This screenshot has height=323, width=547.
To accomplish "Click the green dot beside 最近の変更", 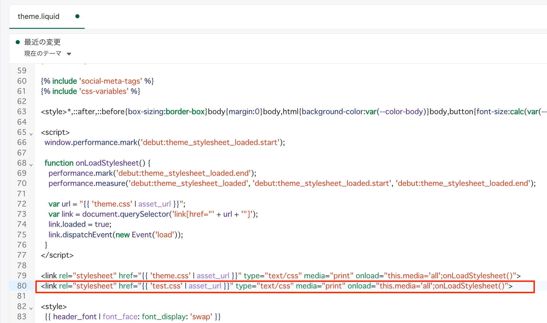I will coord(18,42).
